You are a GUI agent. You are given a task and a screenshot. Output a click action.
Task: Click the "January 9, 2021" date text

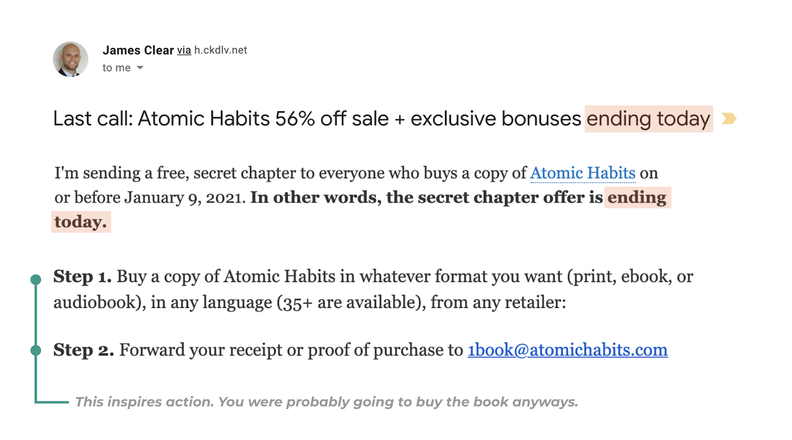click(x=184, y=197)
